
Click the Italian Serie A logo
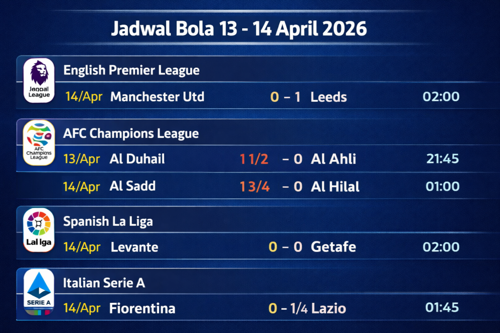40,291
